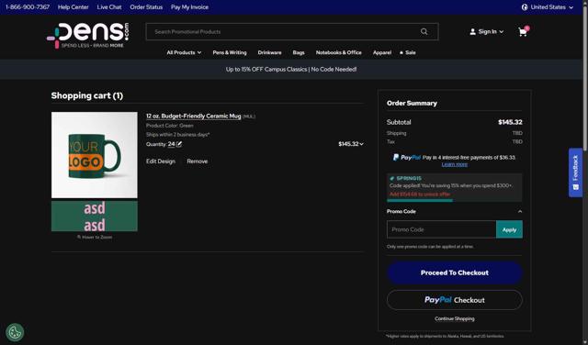Click the Apply promo code button
This screenshot has height=345, width=588.
coord(509,229)
